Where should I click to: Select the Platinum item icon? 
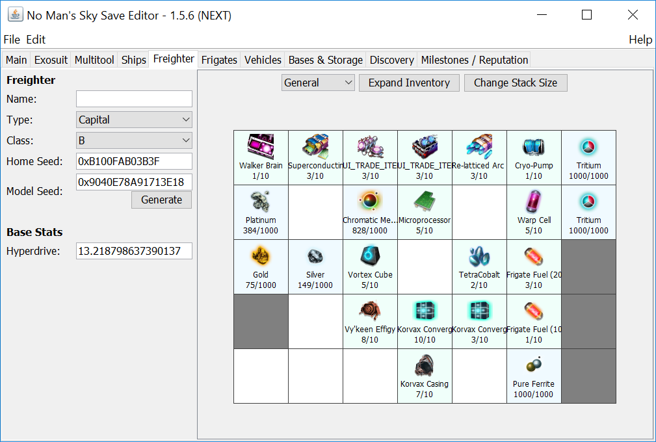(x=261, y=201)
